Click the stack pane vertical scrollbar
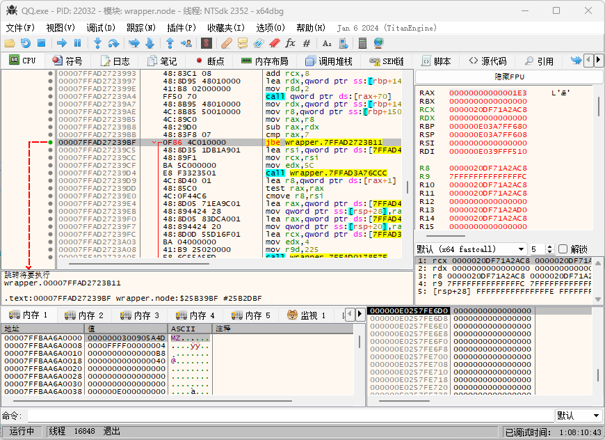 tap(599, 375)
